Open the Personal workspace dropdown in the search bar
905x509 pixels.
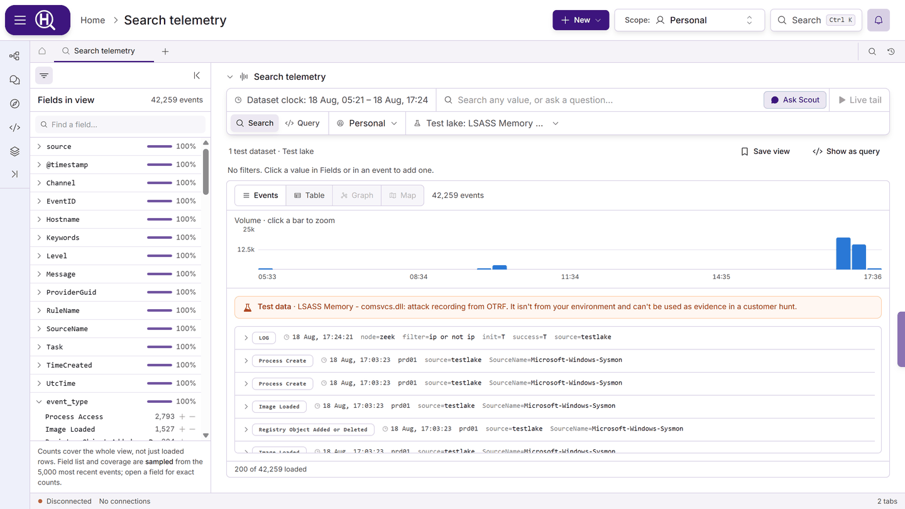click(x=367, y=123)
